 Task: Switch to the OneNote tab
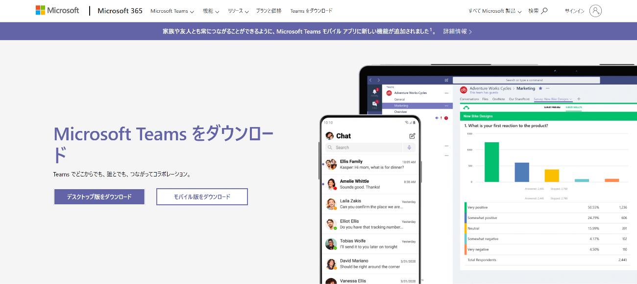coord(498,99)
